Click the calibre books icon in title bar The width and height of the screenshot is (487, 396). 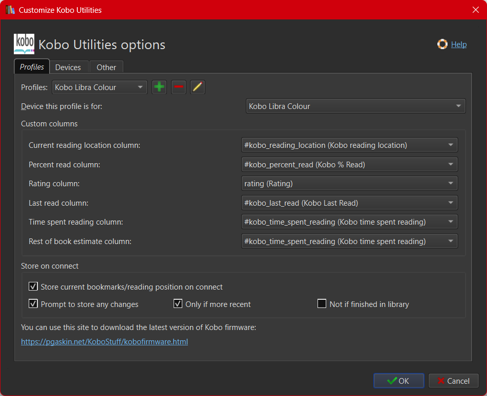[x=10, y=10]
